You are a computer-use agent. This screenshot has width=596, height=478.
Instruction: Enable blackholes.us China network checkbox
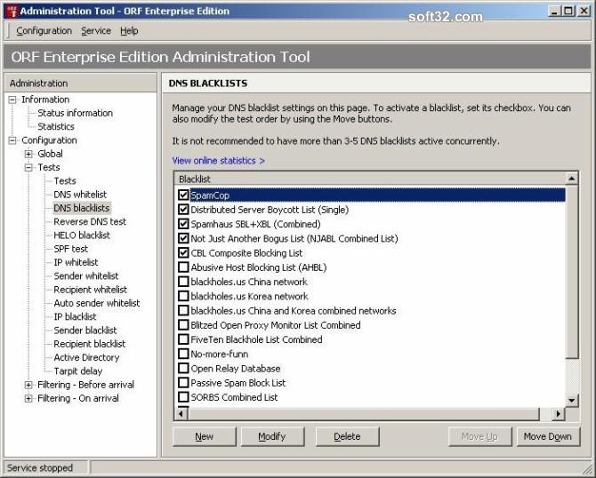(x=183, y=282)
